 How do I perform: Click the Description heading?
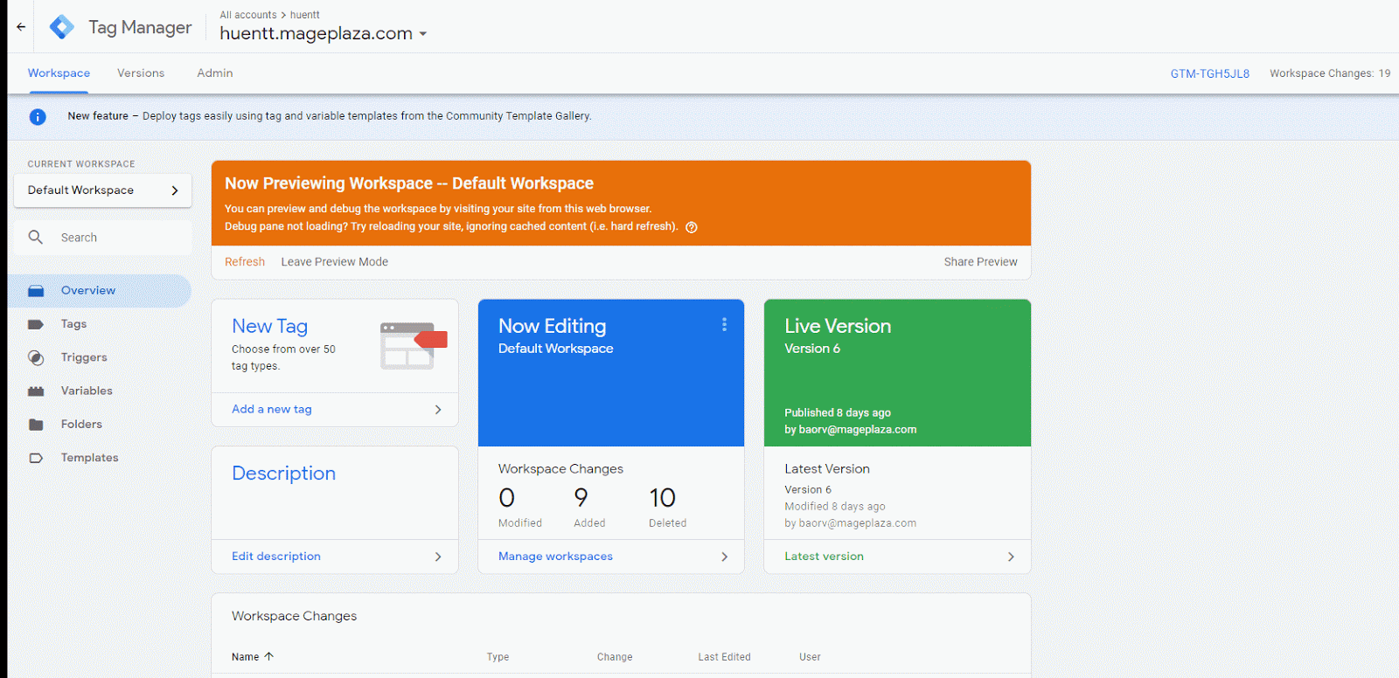pyautogui.click(x=284, y=474)
